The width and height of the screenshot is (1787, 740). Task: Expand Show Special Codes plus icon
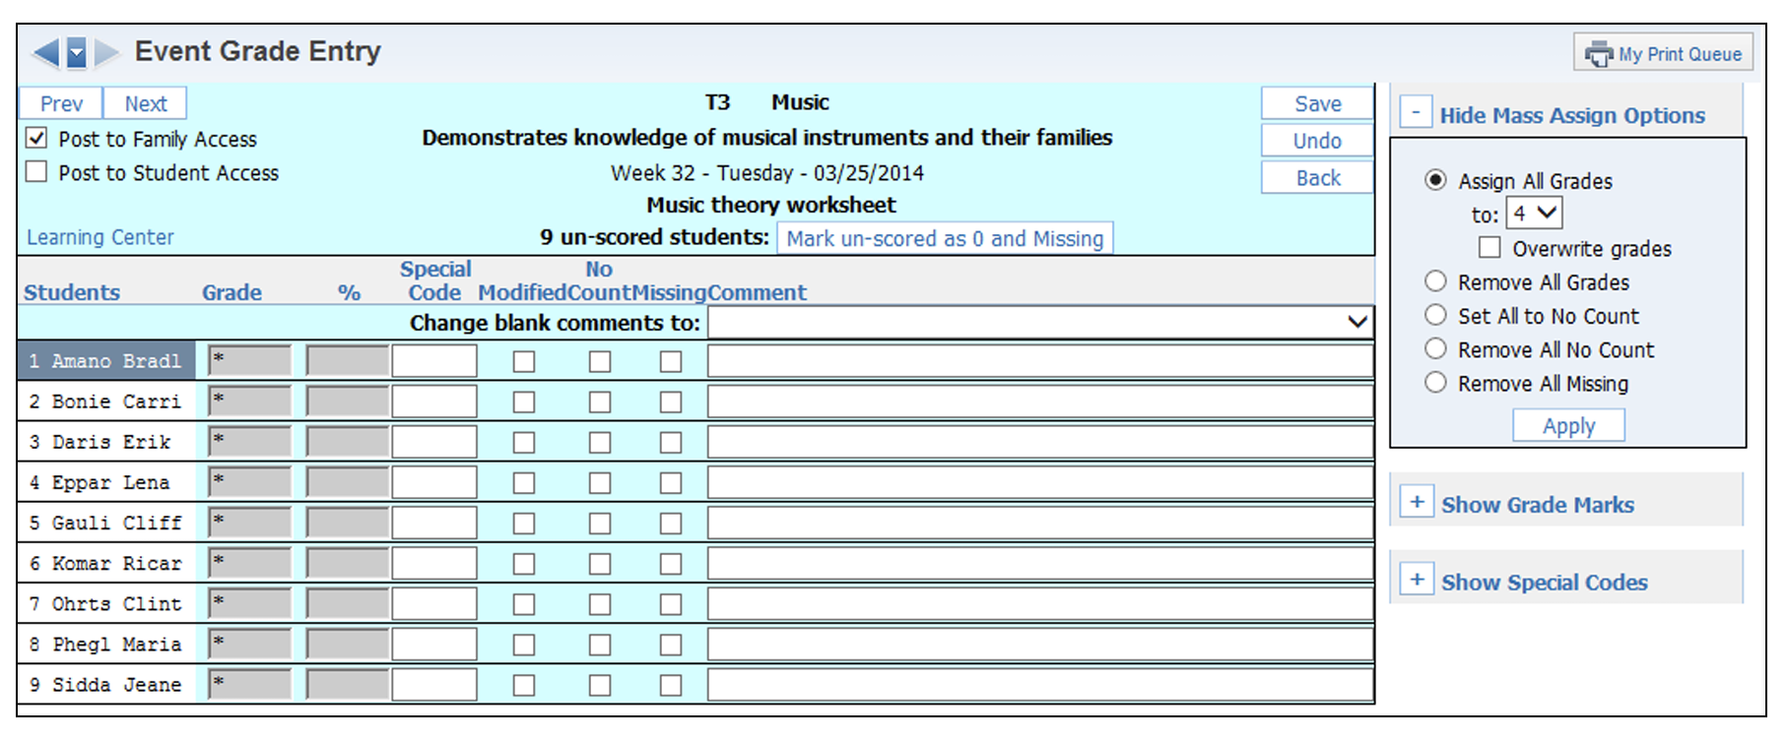pos(1417,580)
